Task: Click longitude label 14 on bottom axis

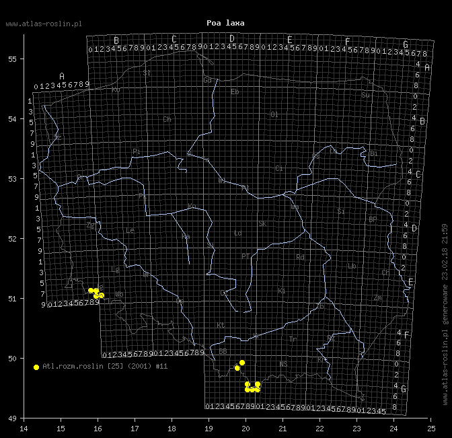Action: [24, 429]
